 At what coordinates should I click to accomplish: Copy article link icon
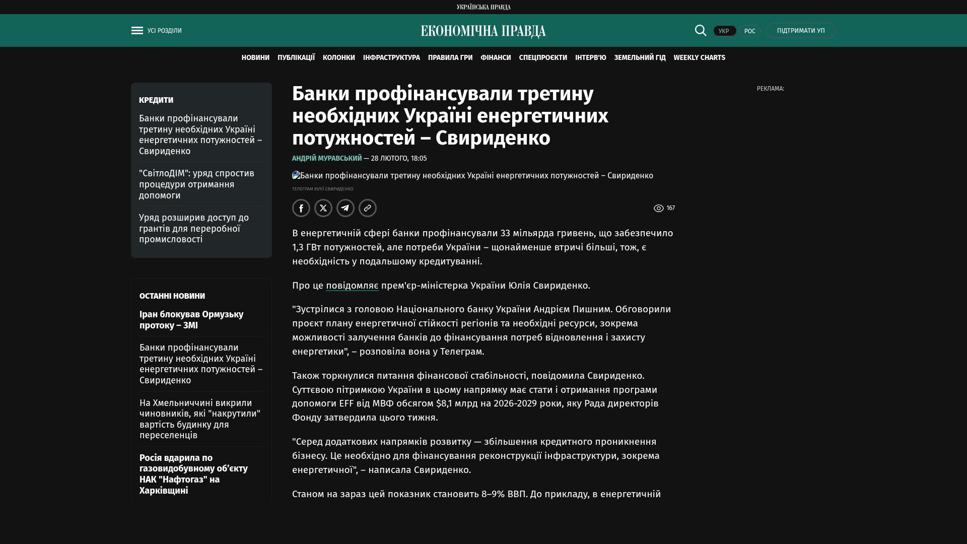368,208
